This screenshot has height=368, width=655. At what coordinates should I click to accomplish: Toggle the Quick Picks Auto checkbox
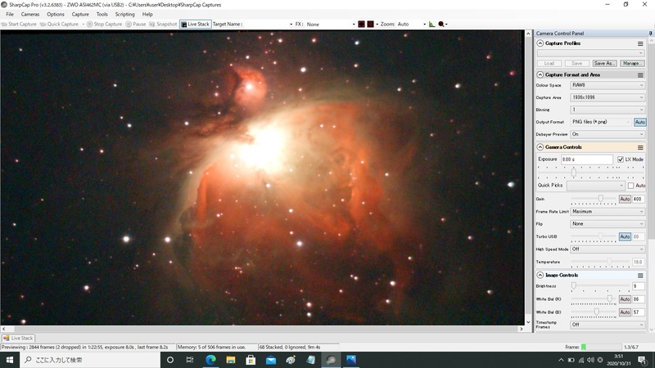coord(630,186)
